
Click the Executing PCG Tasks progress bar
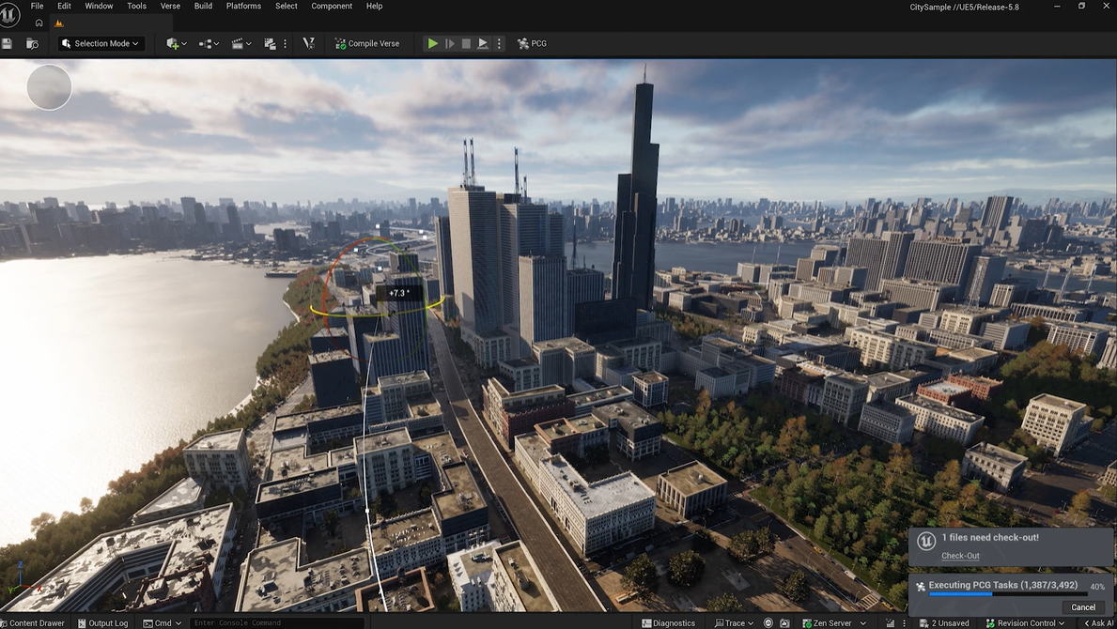point(1008,594)
